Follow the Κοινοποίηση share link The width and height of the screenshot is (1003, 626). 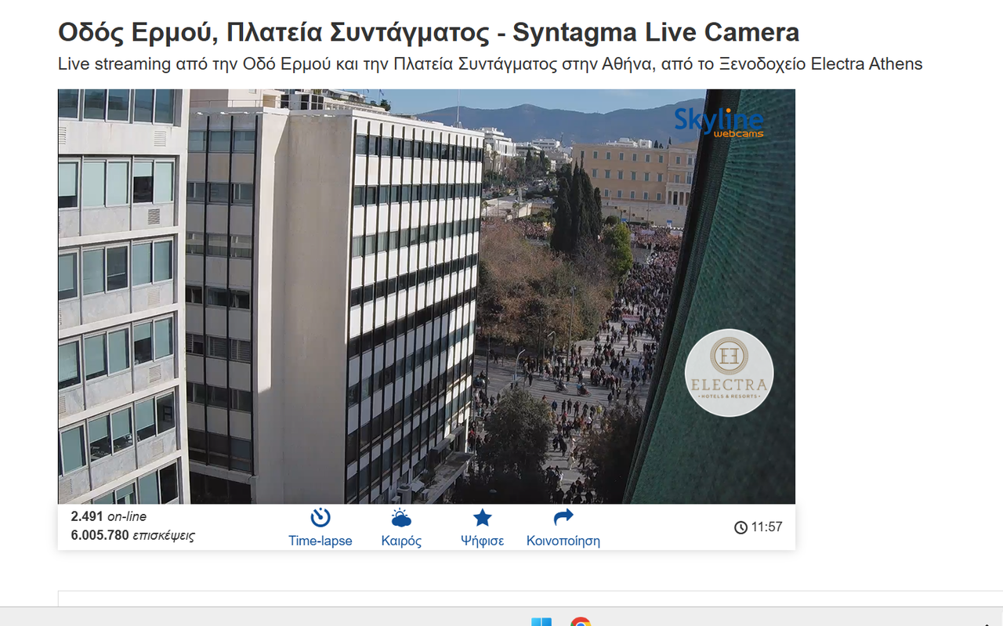click(562, 541)
